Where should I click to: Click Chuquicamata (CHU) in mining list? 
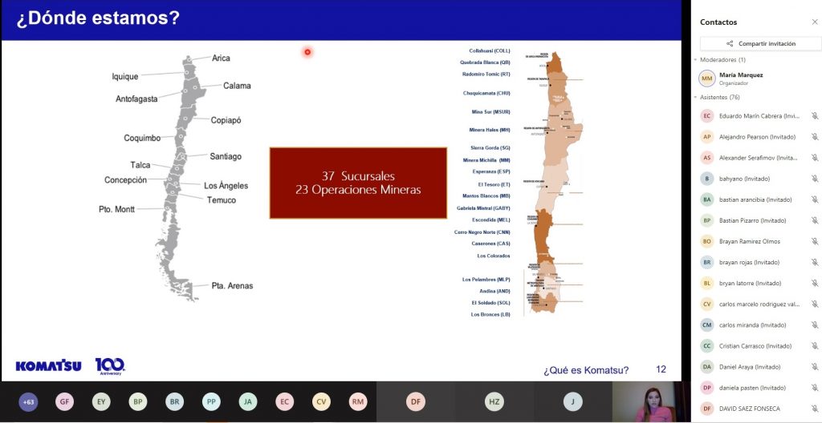coord(486,93)
